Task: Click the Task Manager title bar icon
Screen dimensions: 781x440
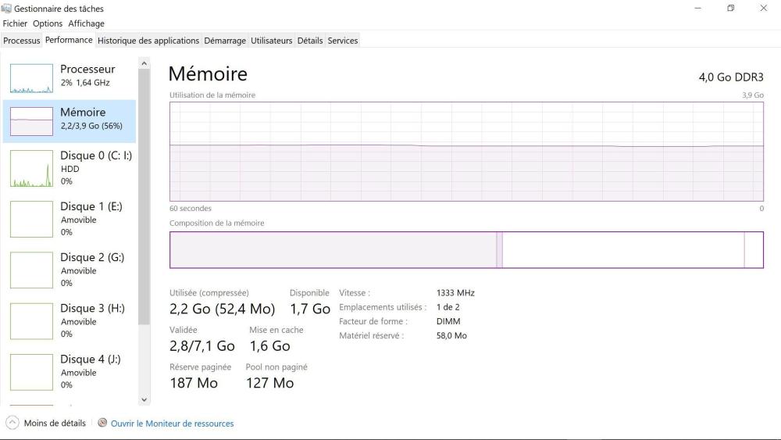Action: point(7,9)
